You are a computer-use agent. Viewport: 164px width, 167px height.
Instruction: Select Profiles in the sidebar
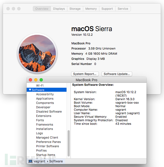coord(41,150)
